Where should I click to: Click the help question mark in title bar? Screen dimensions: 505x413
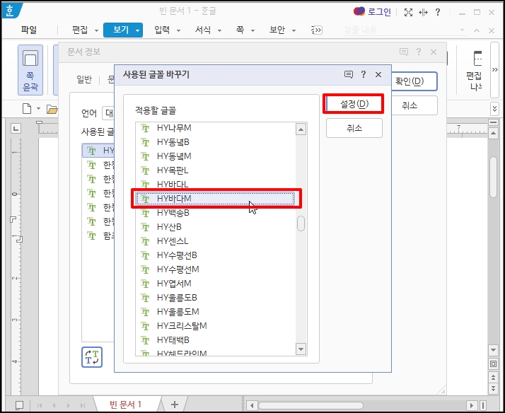[x=438, y=12]
